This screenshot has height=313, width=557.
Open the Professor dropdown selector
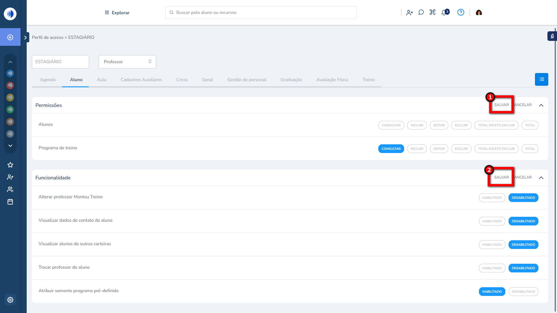point(127,62)
